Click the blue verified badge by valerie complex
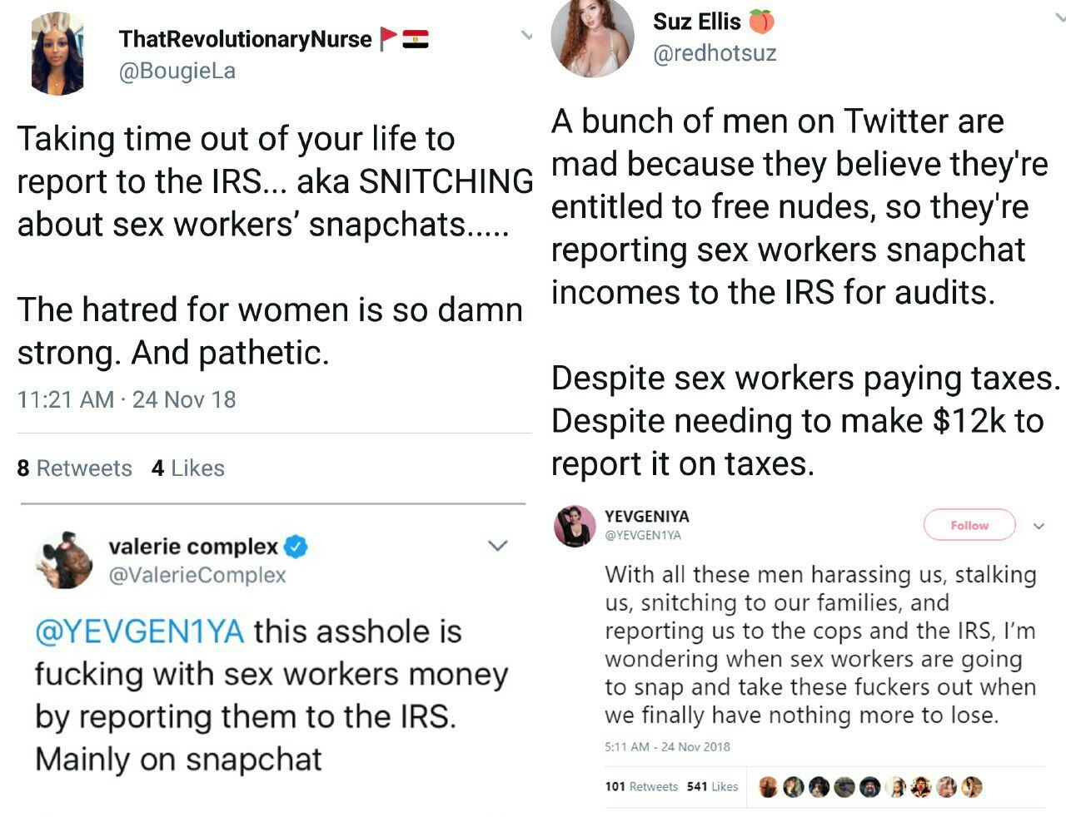1066x817 pixels. [296, 547]
